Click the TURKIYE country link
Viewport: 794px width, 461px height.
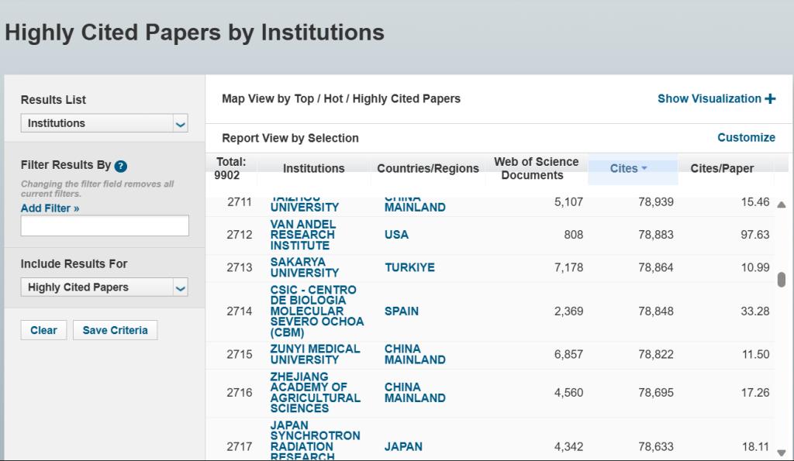point(409,267)
